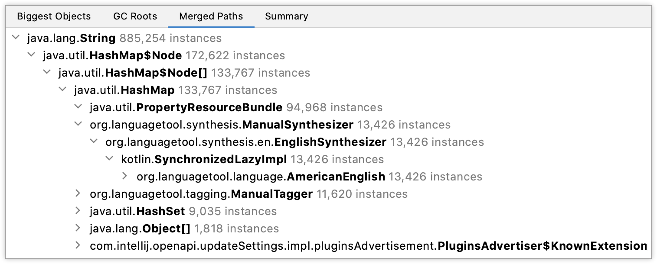Expand the java.util.HashSet node
The height and width of the screenshot is (264, 657).
78,211
